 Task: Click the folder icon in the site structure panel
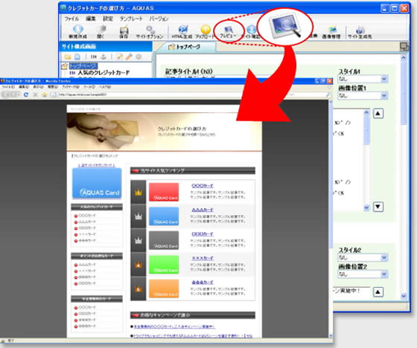tap(68, 57)
